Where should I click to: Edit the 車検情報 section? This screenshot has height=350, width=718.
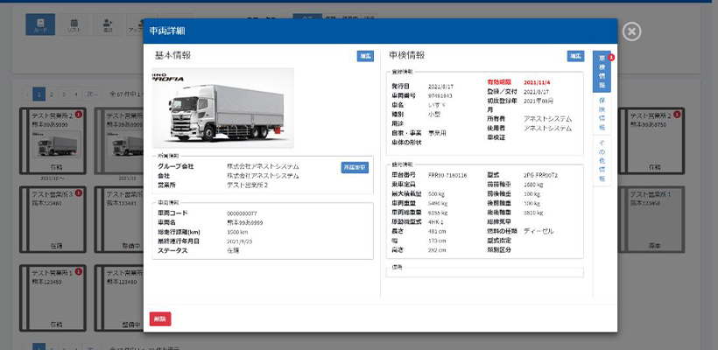[575, 56]
